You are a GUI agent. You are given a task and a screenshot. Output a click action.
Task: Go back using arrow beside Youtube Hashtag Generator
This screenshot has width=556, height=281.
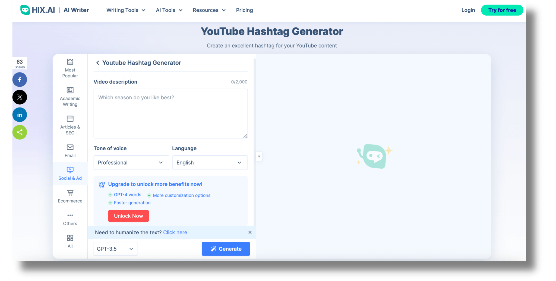98,63
